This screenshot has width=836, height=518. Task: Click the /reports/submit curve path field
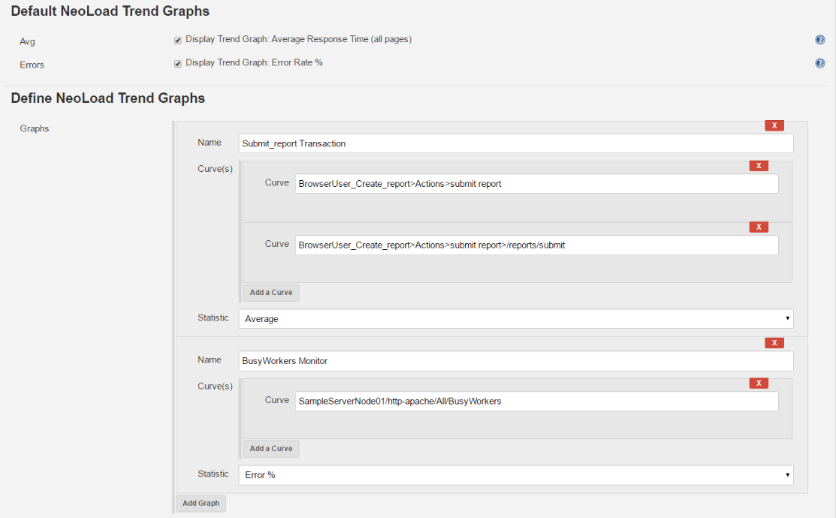tap(536, 245)
